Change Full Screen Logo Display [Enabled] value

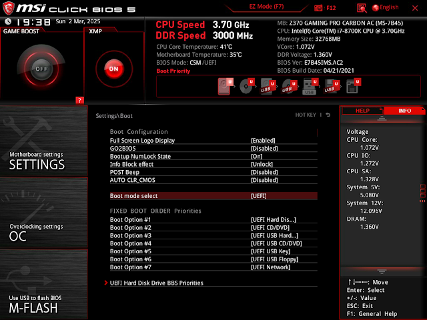tap(263, 141)
